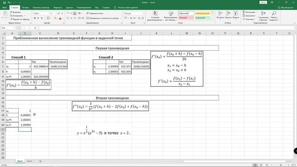Viewport: 297px width, 167px height.
Task: Switch to Данные tab
Action: (69, 7)
